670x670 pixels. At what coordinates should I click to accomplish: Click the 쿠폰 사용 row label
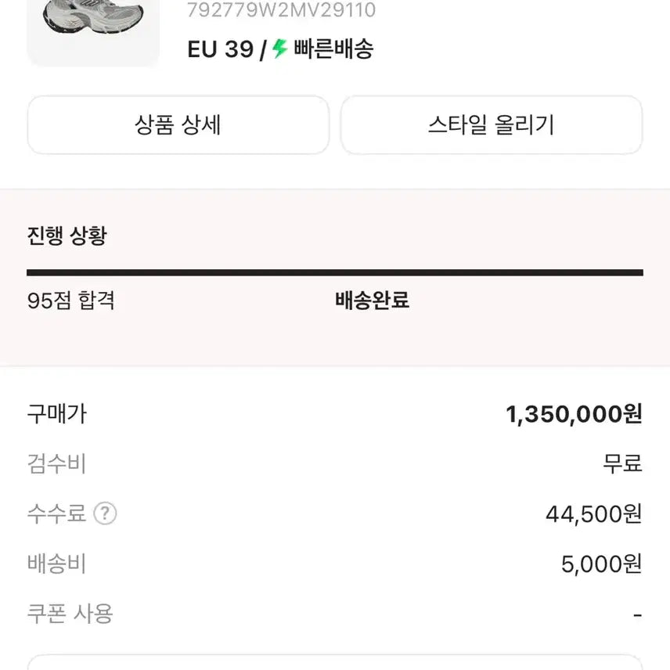point(70,614)
